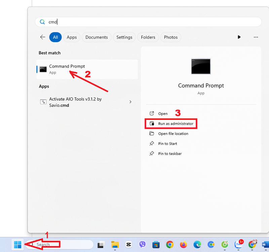Open Viber from the taskbar
Viewport: 269px width, 252px height.
coord(142,244)
